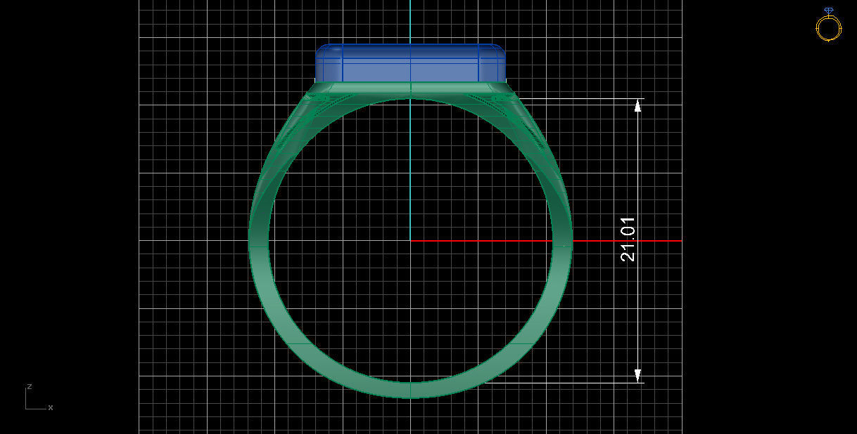
Task: Select the lower dimension arrowhead
Action: point(638,376)
